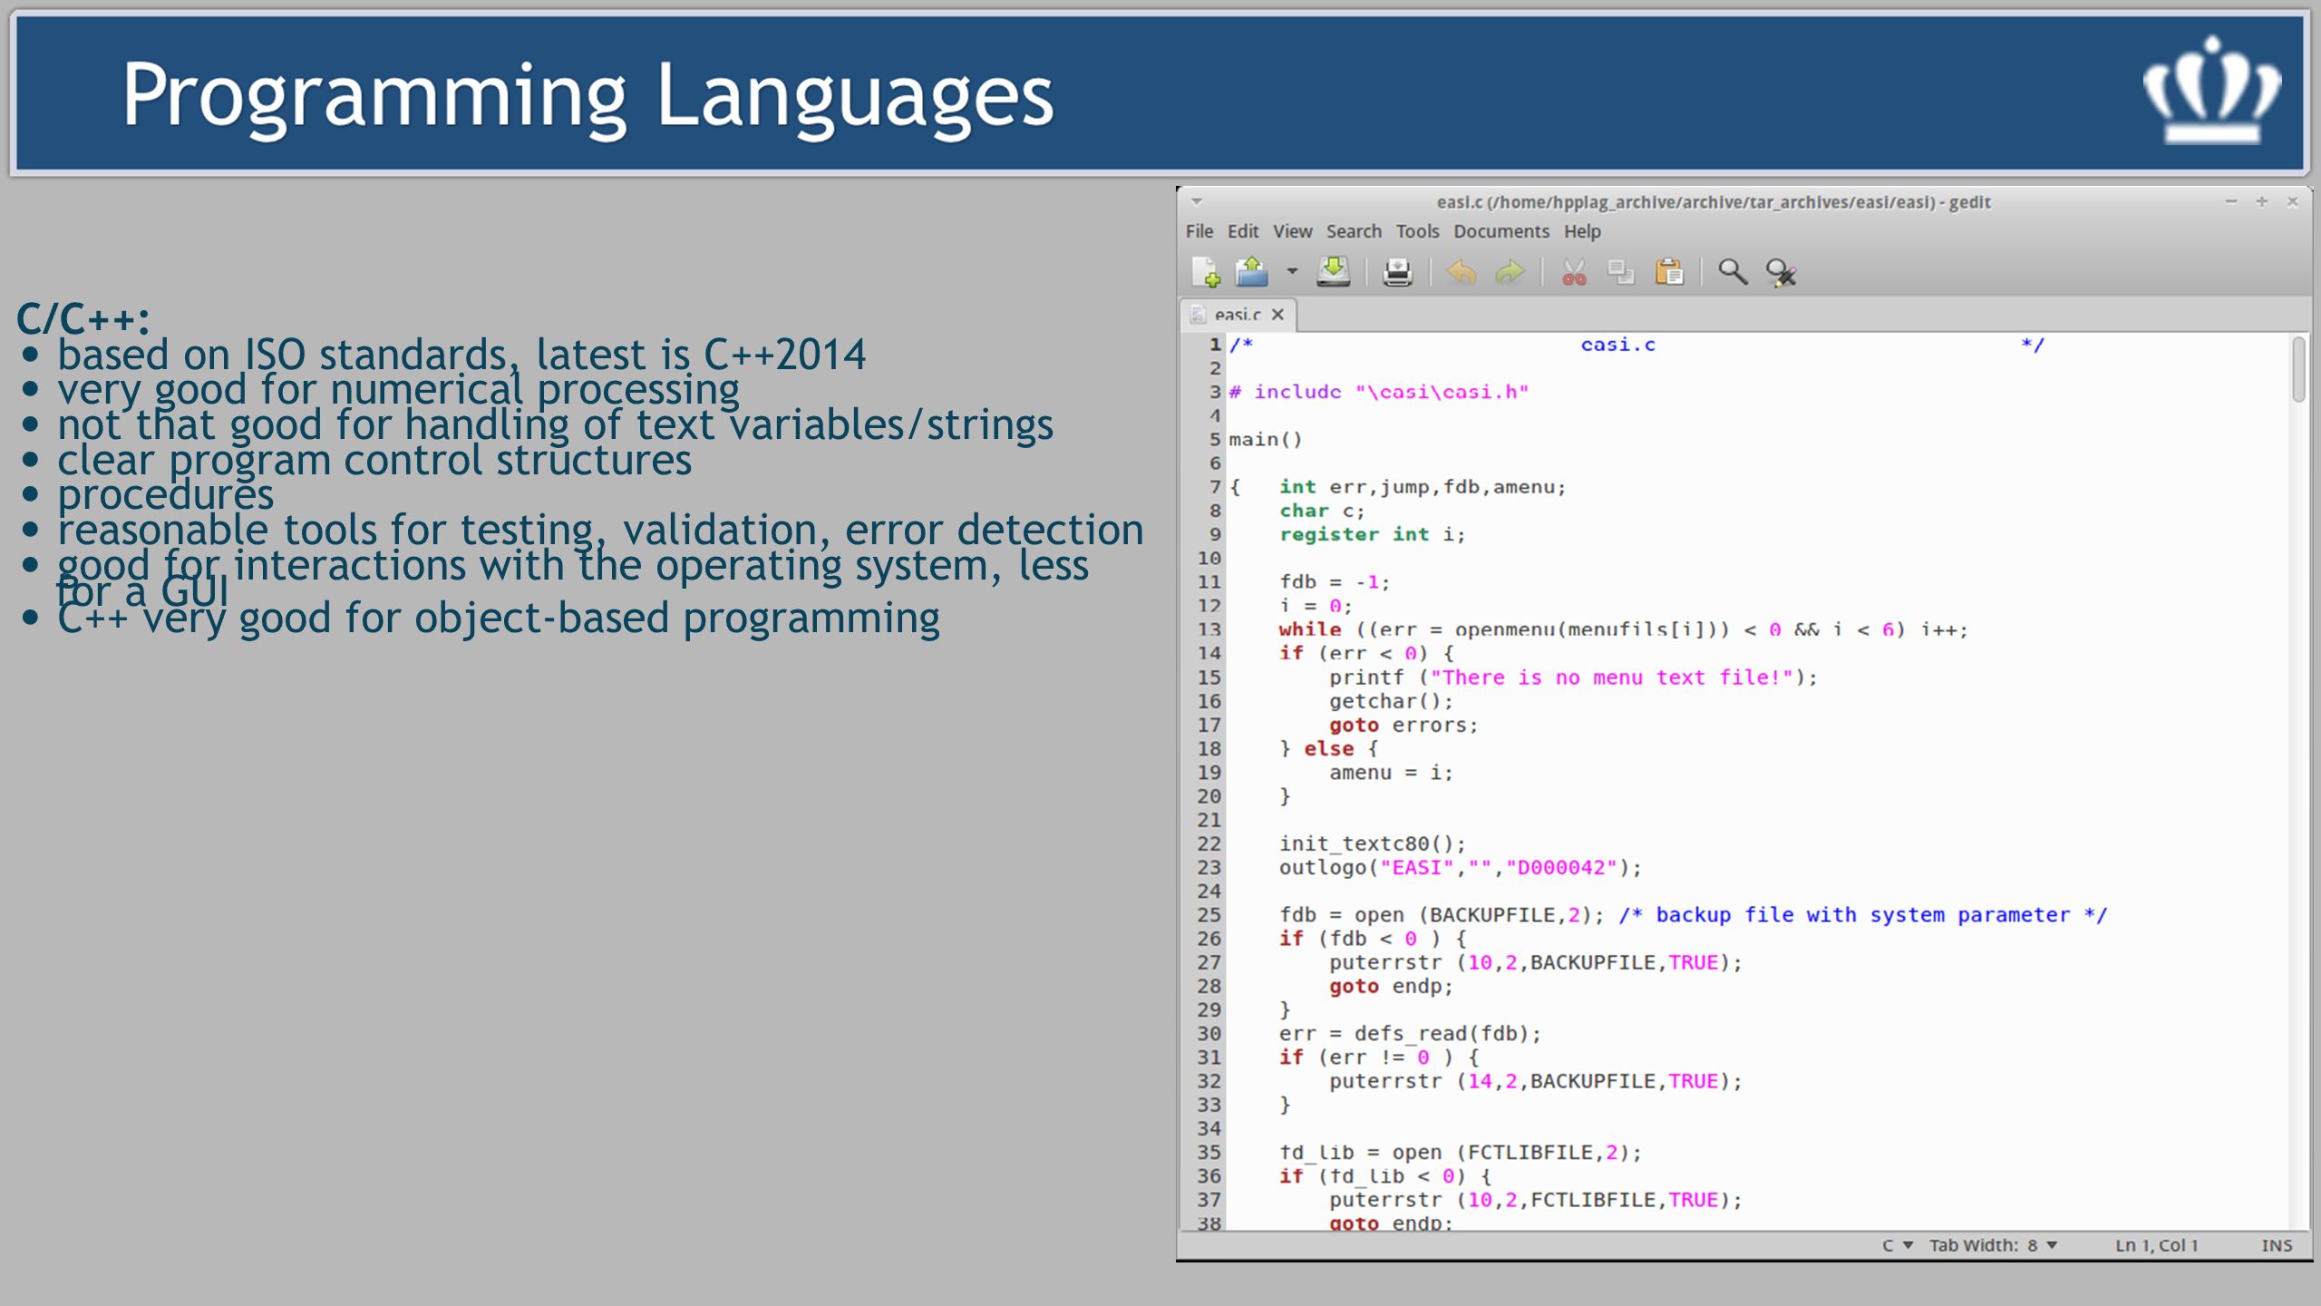Click the Find and Replace icon
The image size is (2321, 1306).
tap(1781, 272)
